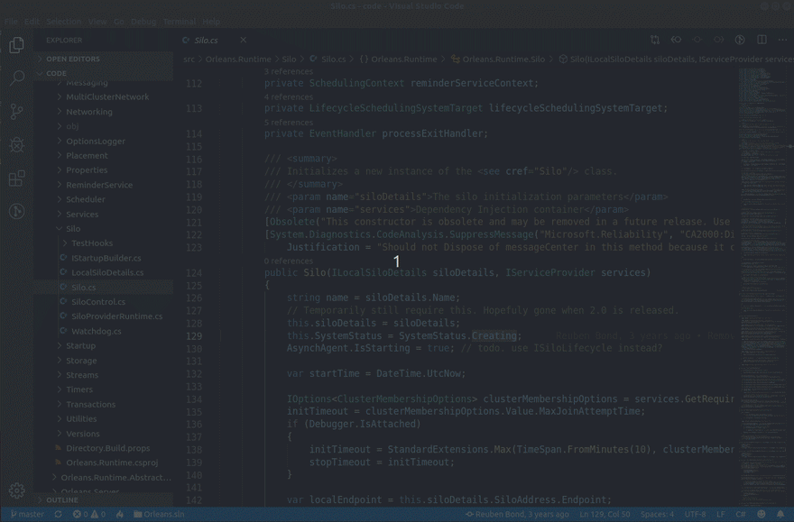Open the Source Control view
Viewport: 794px width, 522px height.
pyautogui.click(x=16, y=111)
